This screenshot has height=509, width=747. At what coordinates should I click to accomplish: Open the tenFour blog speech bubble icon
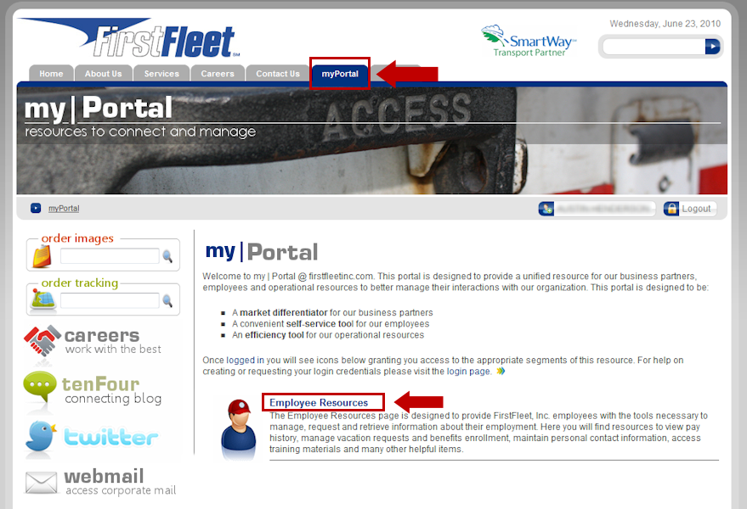(x=40, y=387)
